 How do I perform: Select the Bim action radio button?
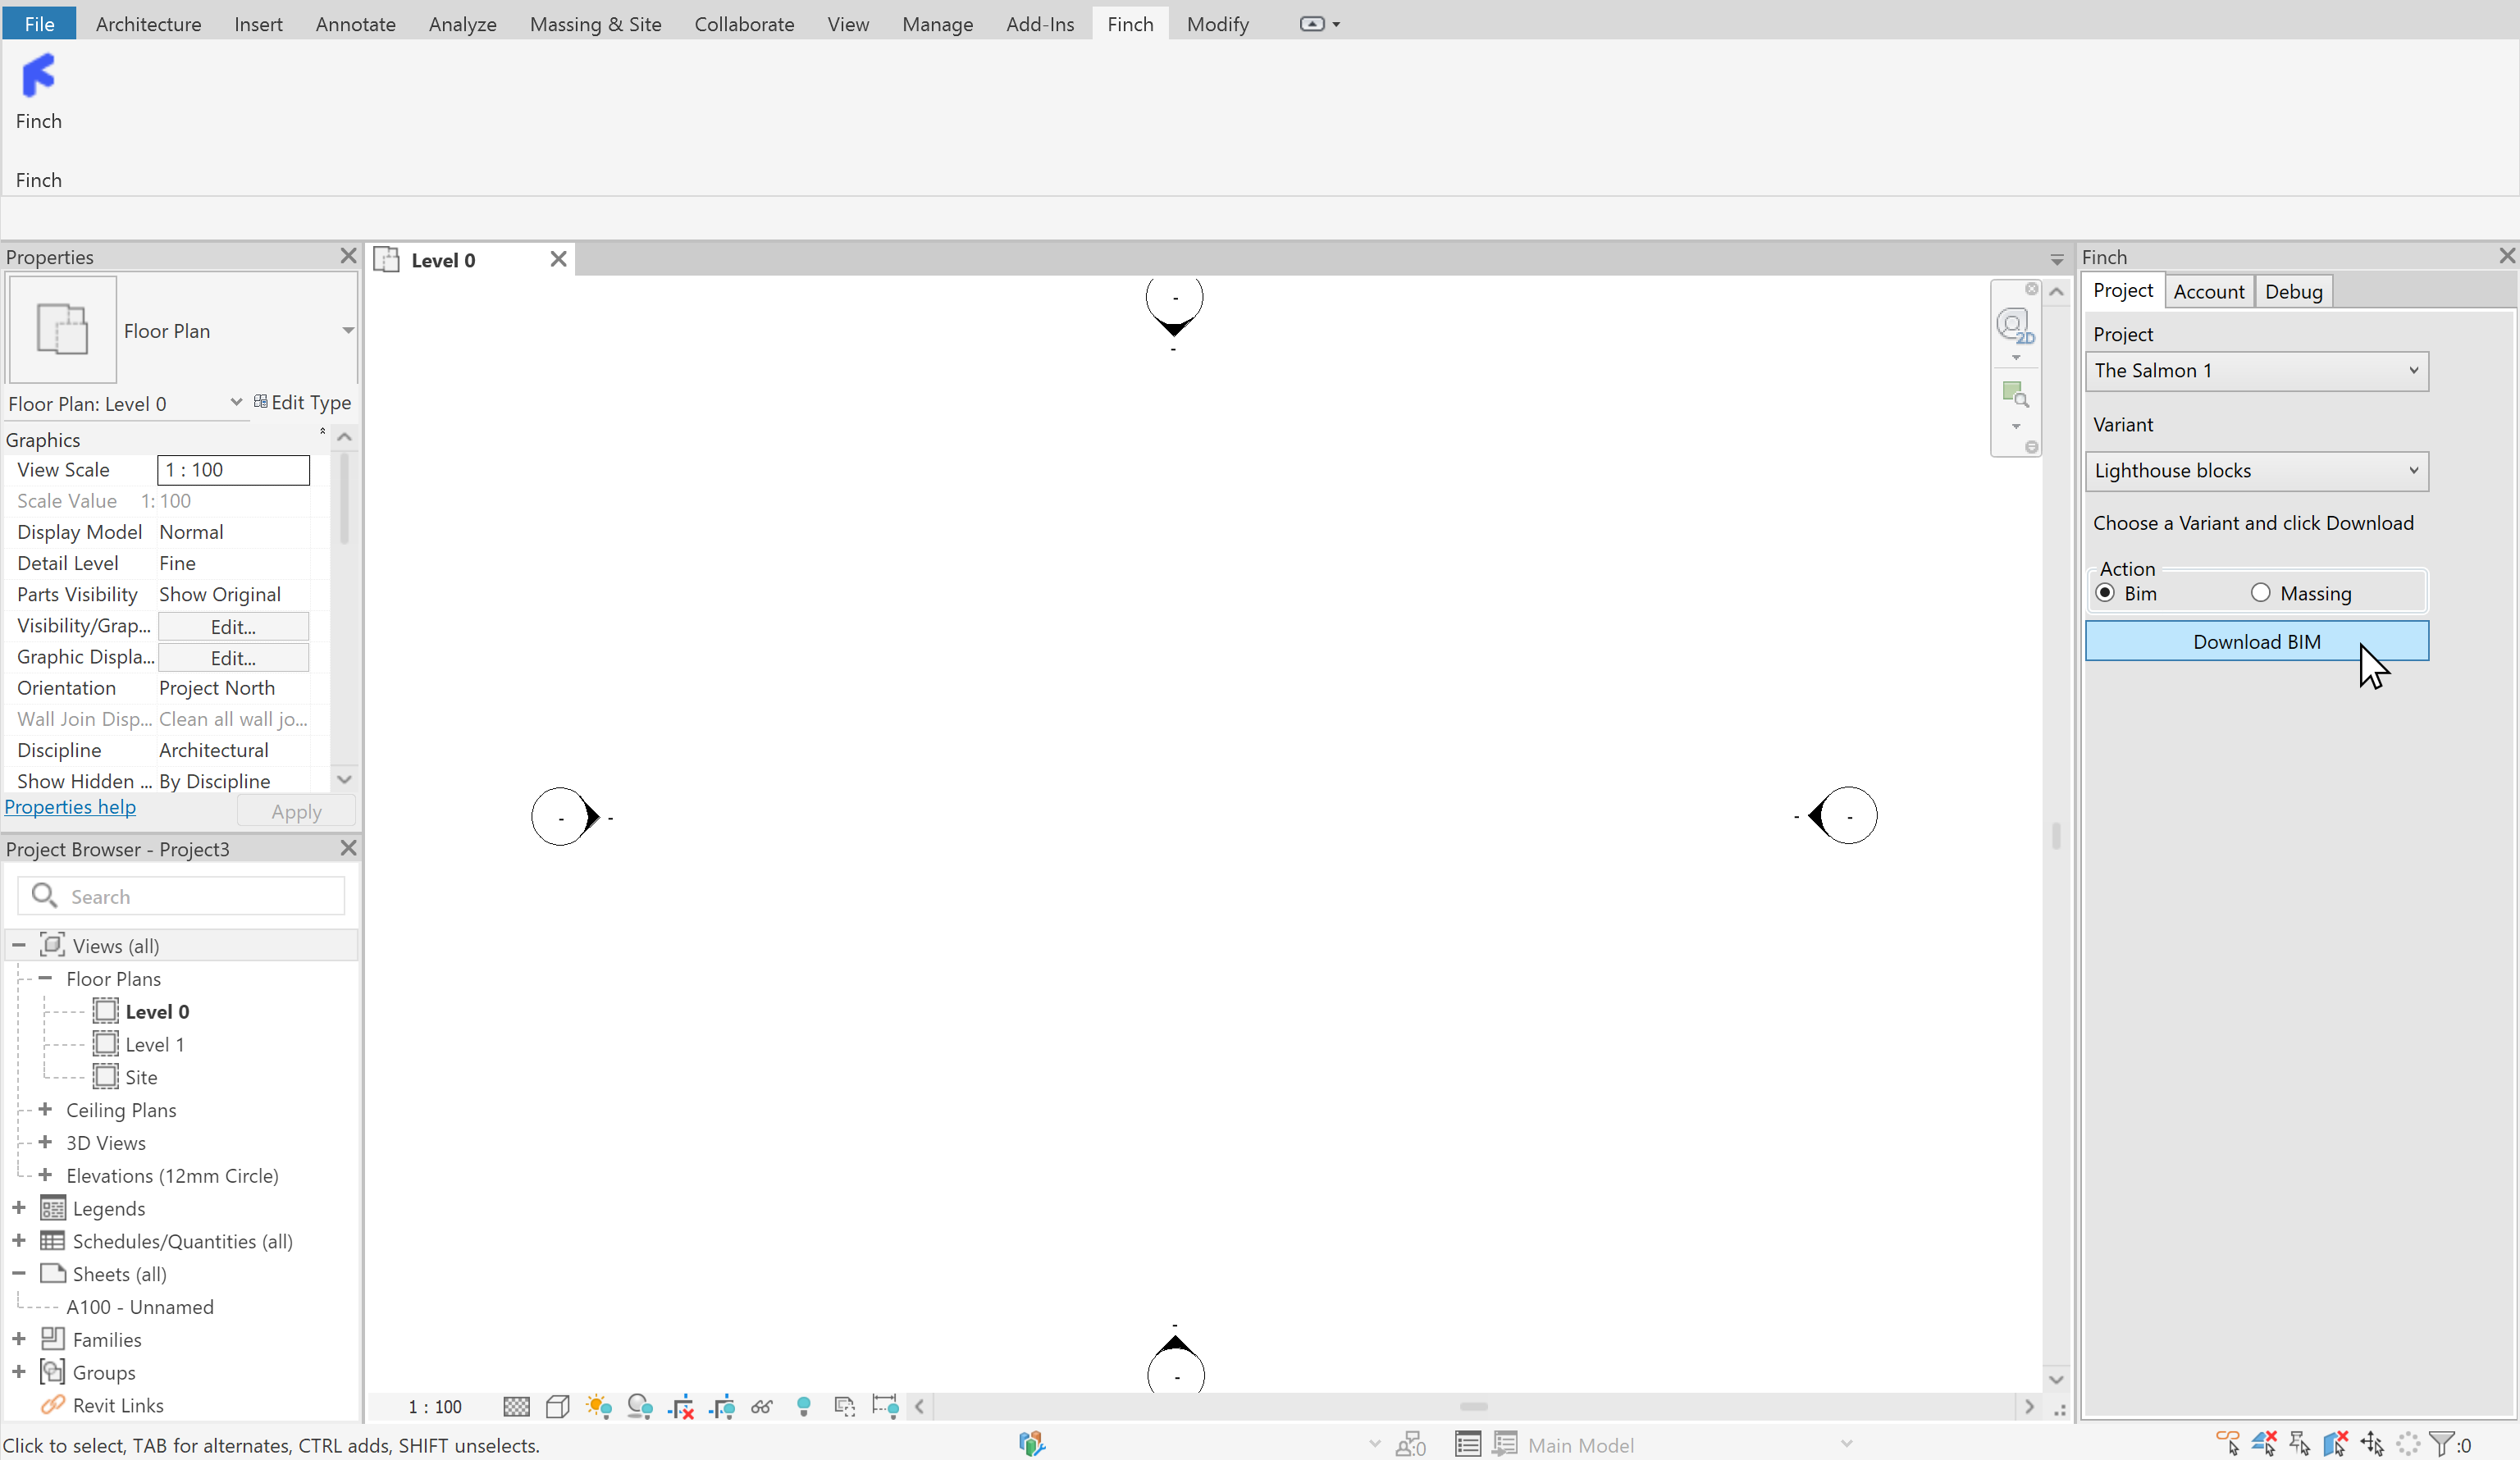point(2105,593)
